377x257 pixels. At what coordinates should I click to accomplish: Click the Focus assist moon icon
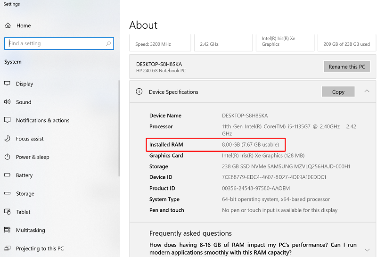(x=8, y=138)
